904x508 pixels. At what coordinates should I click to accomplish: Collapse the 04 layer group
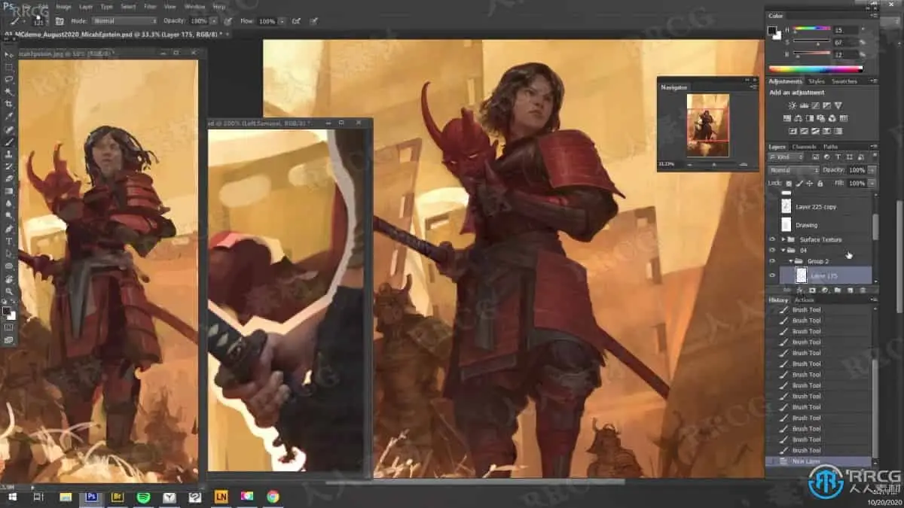click(x=783, y=250)
